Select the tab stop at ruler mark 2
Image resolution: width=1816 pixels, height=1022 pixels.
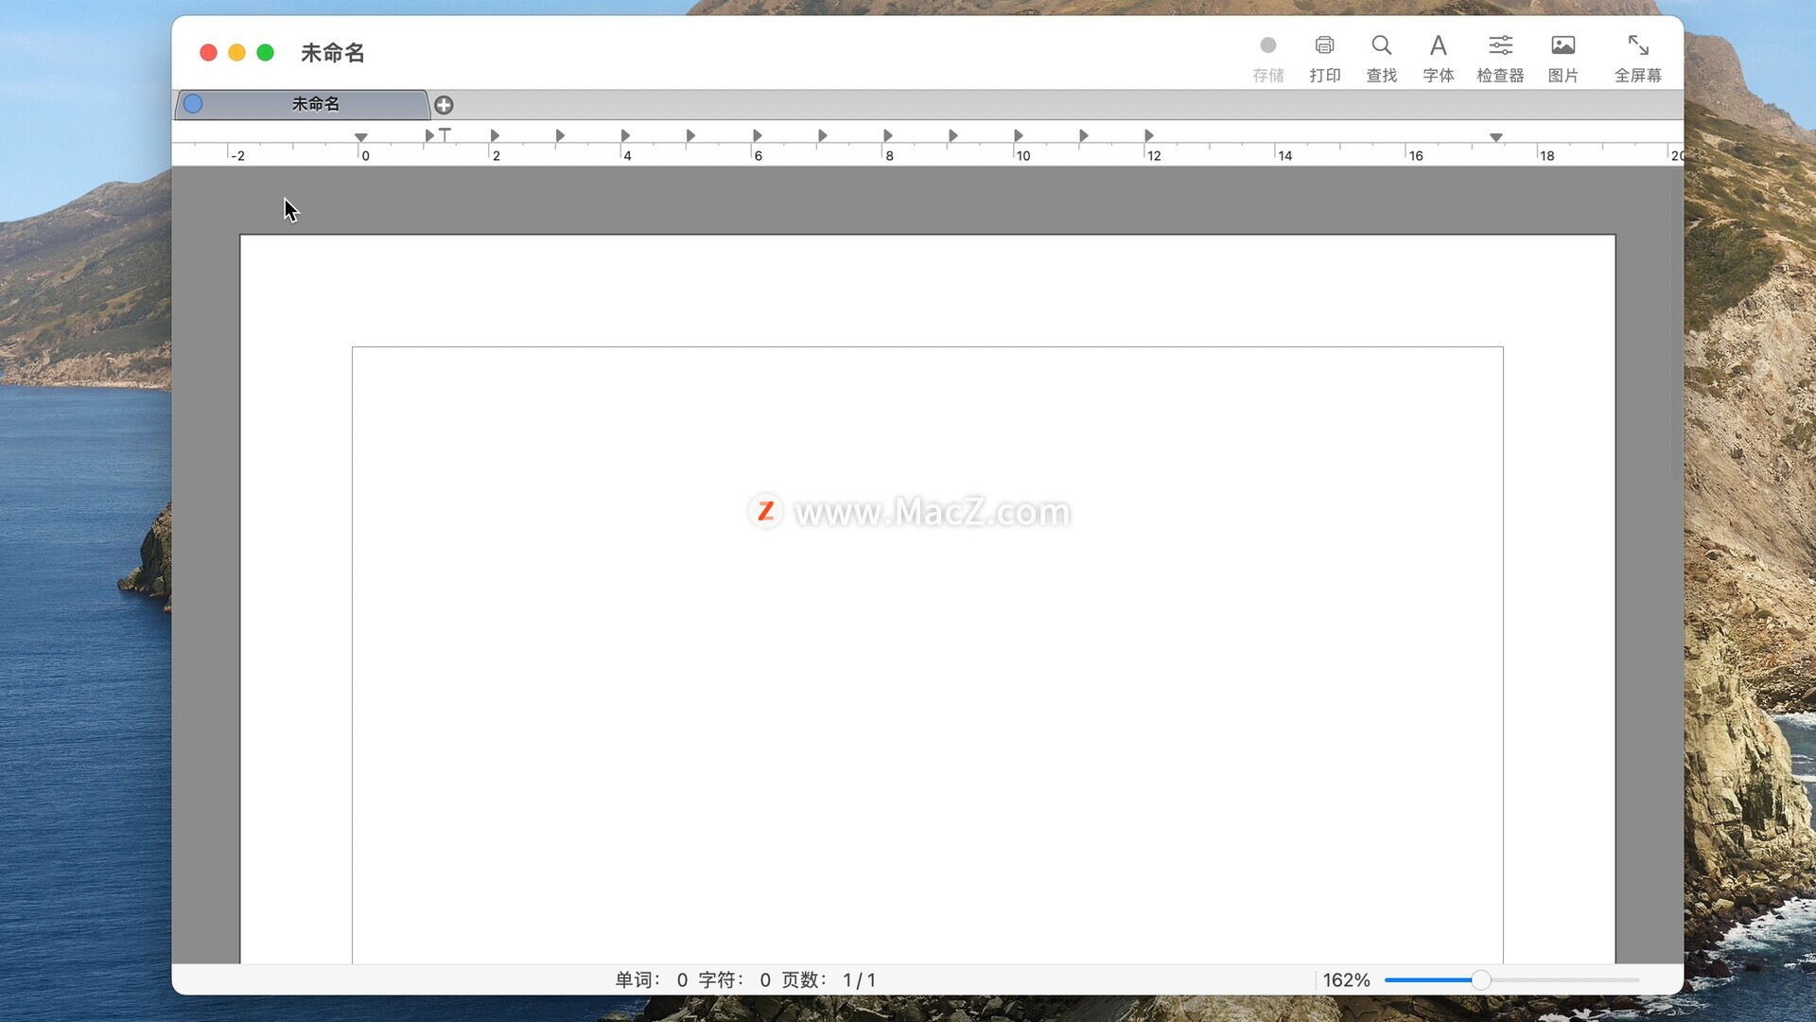(495, 135)
